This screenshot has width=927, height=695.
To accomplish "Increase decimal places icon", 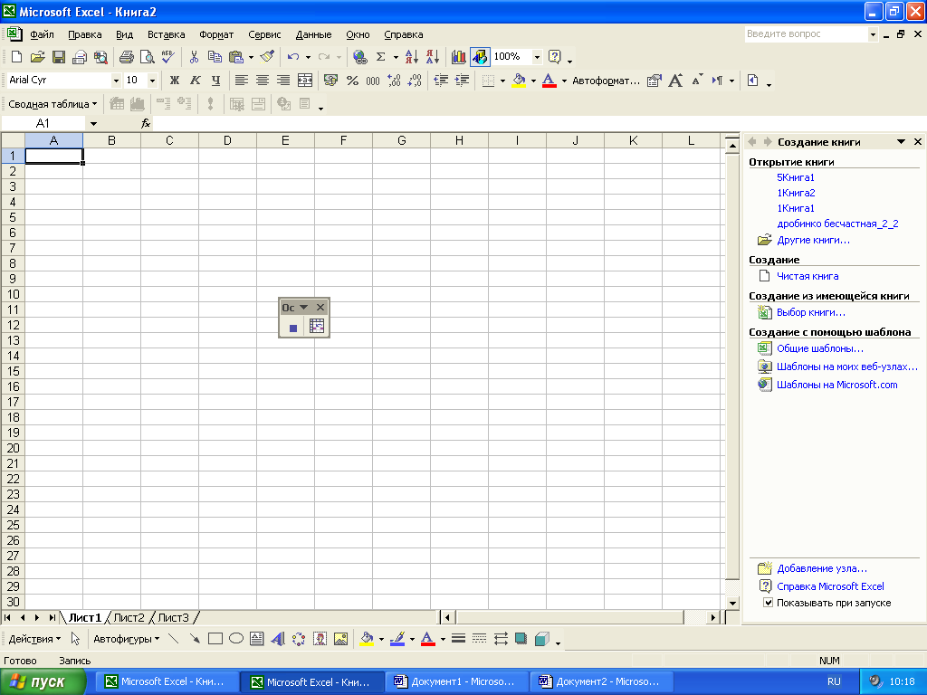I will click(x=394, y=81).
